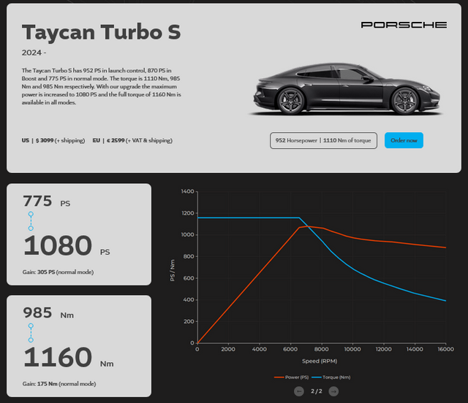Viewport: 468px width, 403px height.
Task: Click Gain: 305 PS (normal mode) text
Action: 58,272
